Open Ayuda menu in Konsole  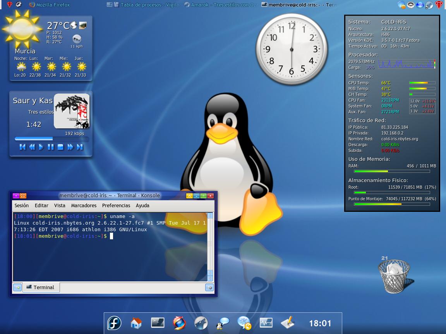pos(142,205)
